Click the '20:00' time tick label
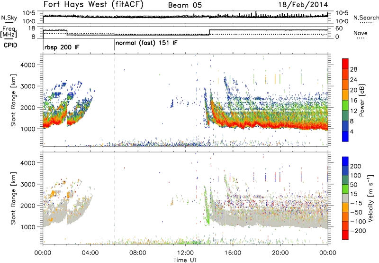The width and height of the screenshot is (379, 263). [x=280, y=253]
